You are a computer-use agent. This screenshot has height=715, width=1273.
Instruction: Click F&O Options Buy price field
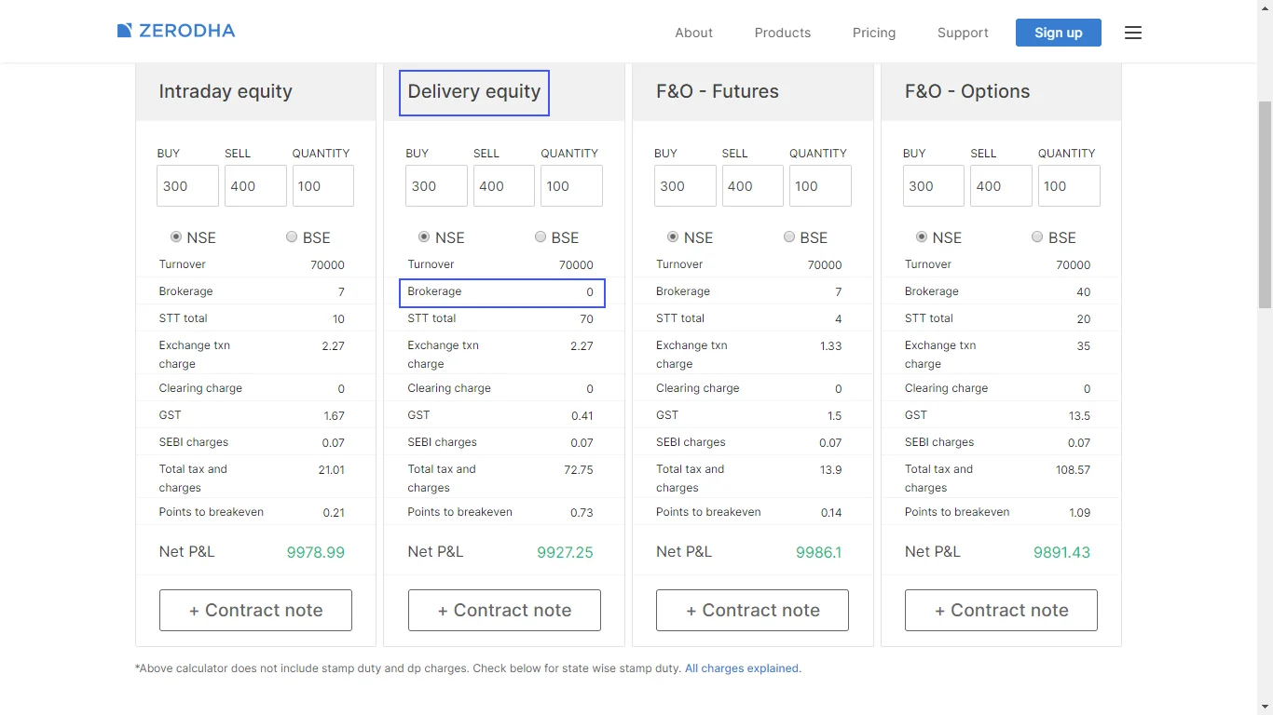[x=934, y=186]
